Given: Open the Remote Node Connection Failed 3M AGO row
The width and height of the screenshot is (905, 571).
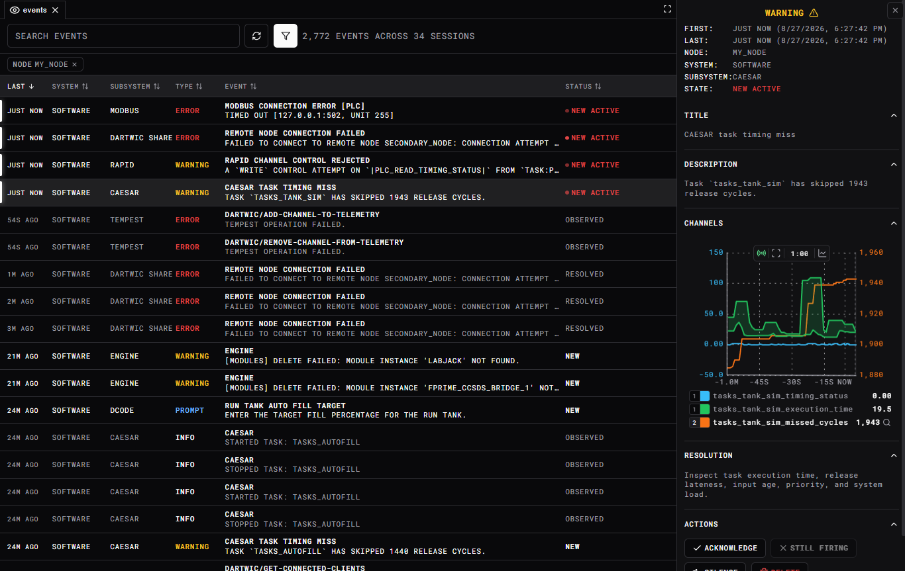Looking at the screenshot, I should tap(338, 328).
